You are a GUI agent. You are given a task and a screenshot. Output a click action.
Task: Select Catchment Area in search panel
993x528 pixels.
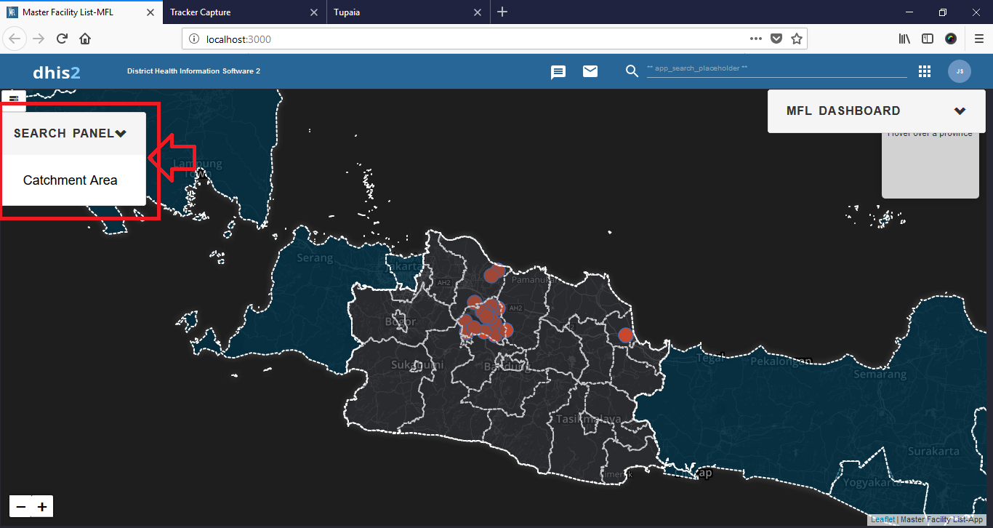70,180
